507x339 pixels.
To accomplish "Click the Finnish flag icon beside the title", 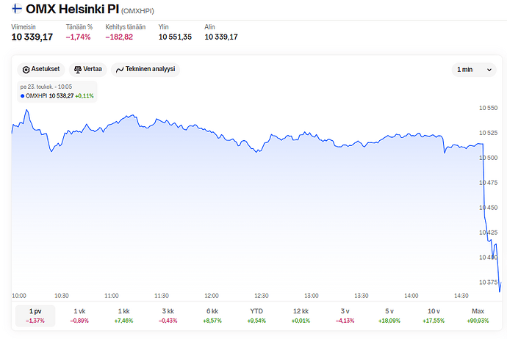I will pos(17,9).
